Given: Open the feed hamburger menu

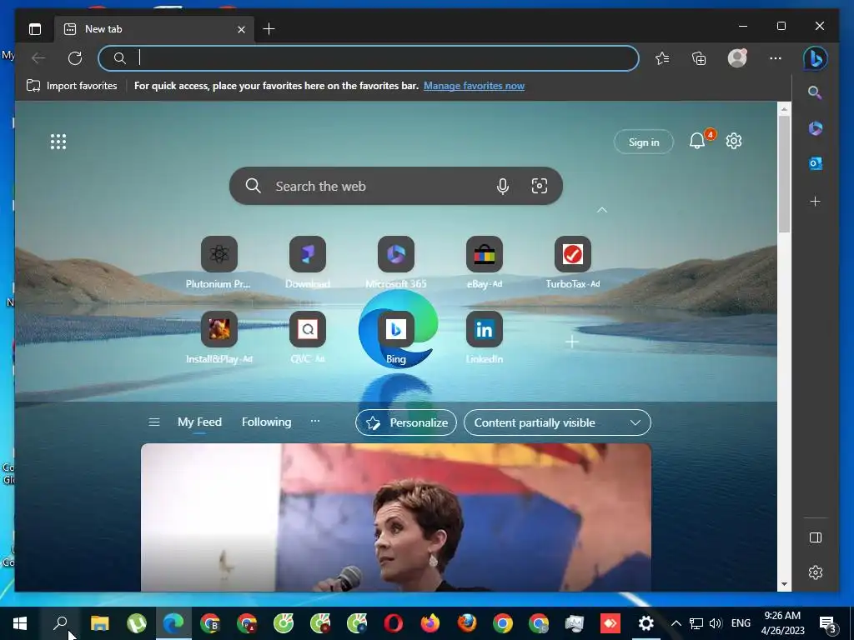Looking at the screenshot, I should click(154, 422).
